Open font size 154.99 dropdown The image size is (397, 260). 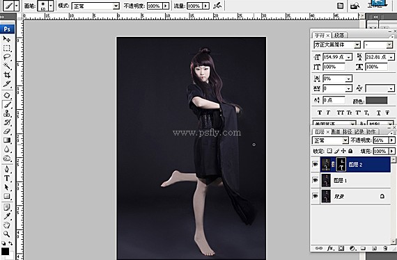point(349,57)
